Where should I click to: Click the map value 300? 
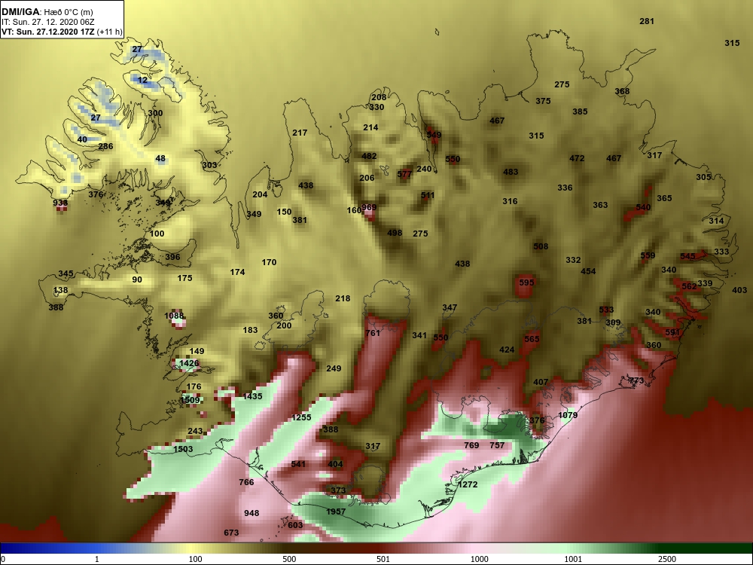[155, 114]
